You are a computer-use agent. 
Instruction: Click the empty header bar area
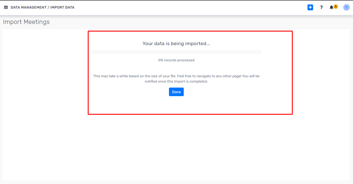(x=189, y=7)
